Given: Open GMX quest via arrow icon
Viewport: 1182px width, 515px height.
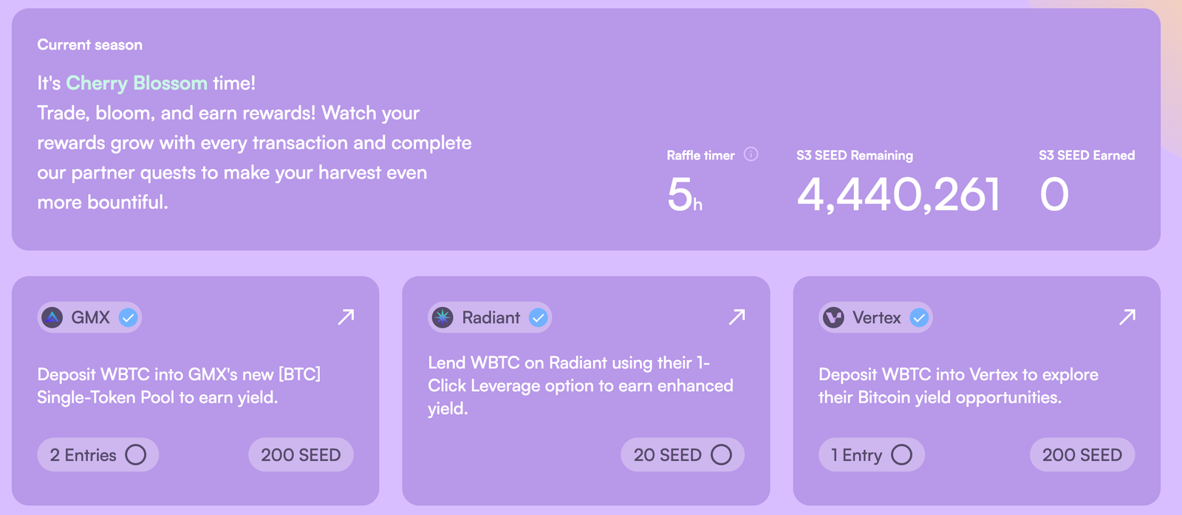Looking at the screenshot, I should point(346,317).
